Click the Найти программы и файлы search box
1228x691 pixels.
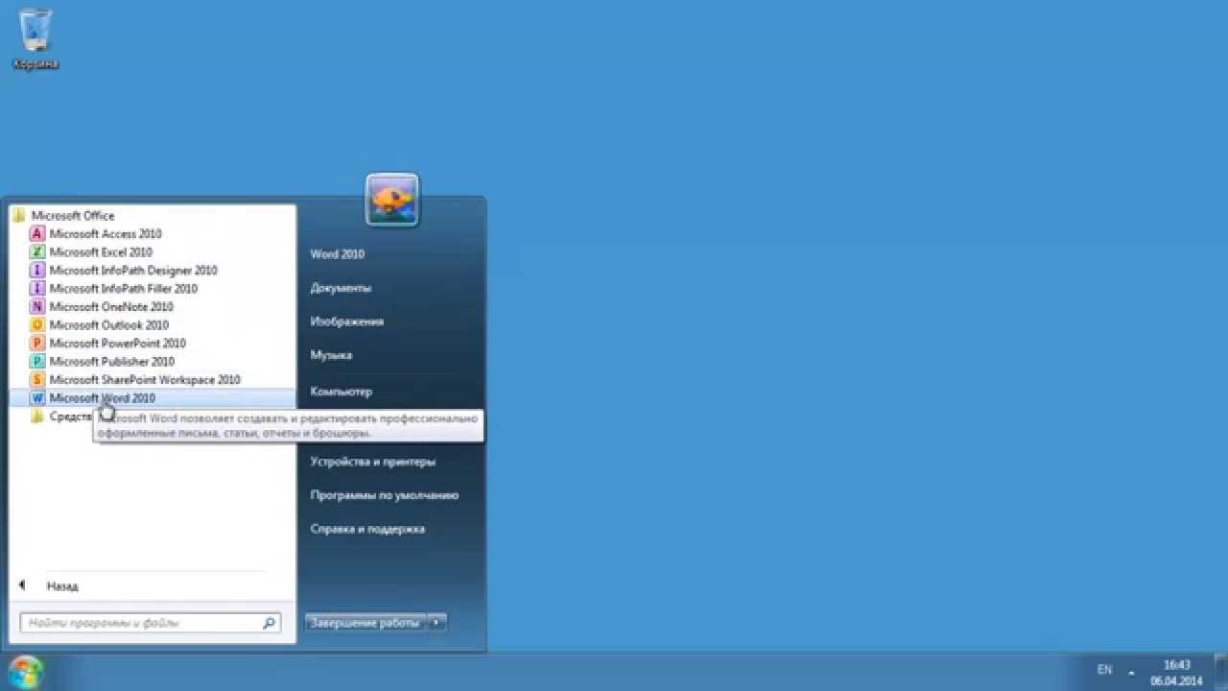pyautogui.click(x=151, y=623)
